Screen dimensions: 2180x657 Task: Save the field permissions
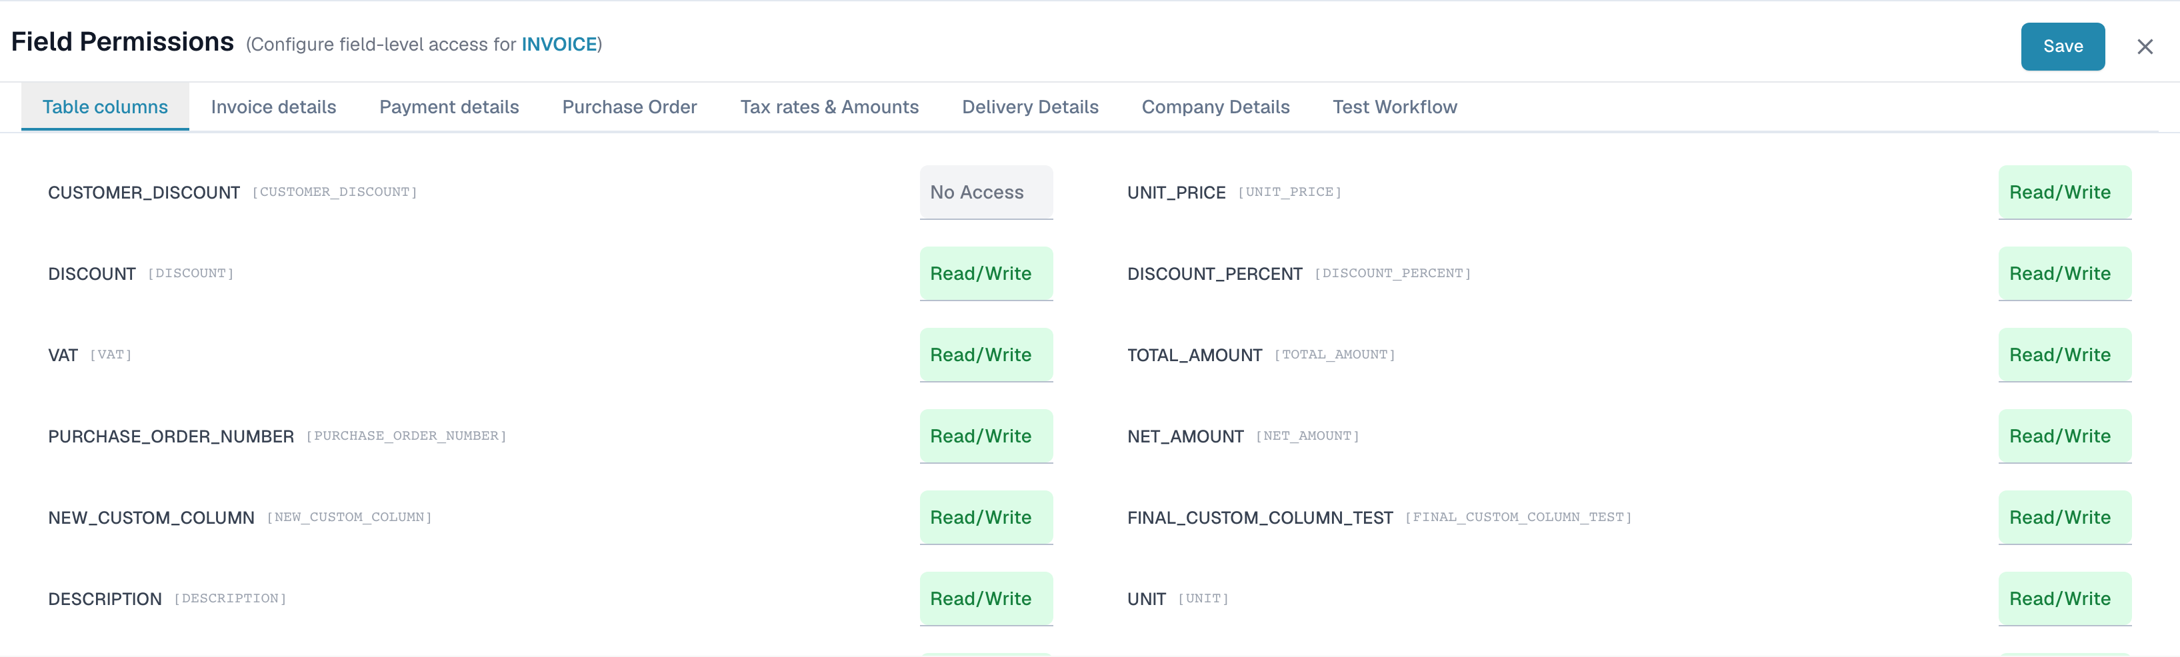[x=2063, y=47]
